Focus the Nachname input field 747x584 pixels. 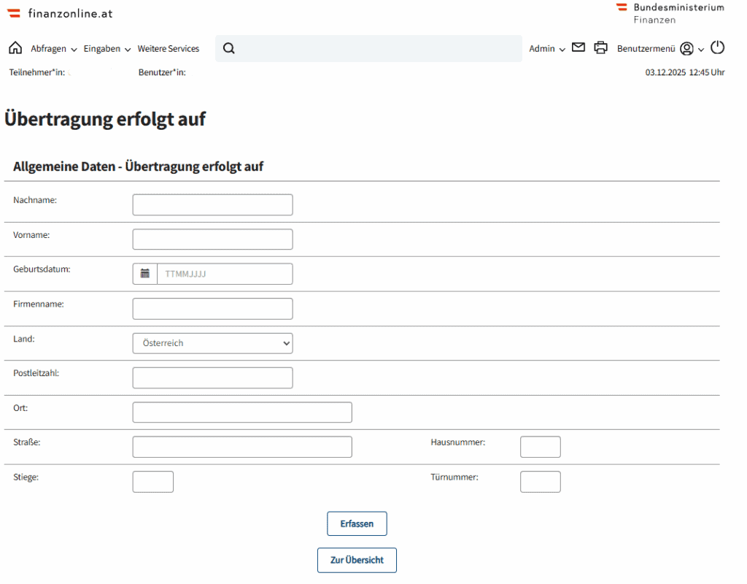point(212,204)
